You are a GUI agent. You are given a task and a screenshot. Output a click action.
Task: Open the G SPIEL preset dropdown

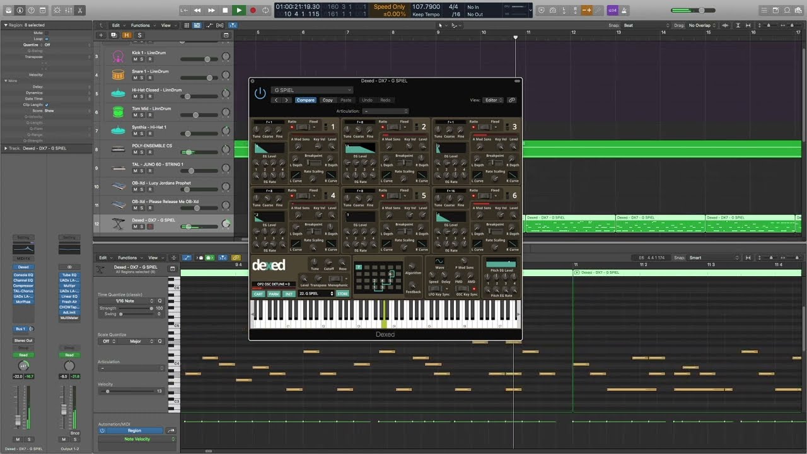(312, 90)
